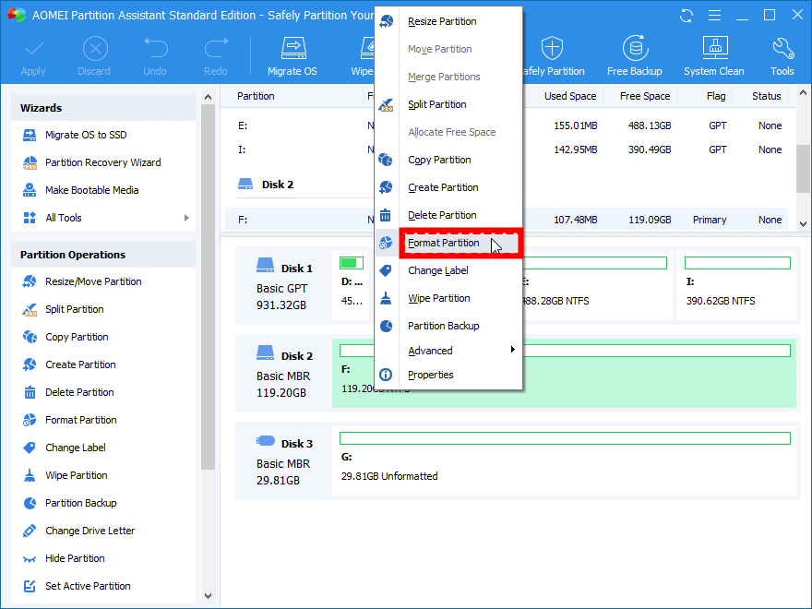This screenshot has width=812, height=609.
Task: Click Format Partition sidebar icon
Action: (30, 420)
